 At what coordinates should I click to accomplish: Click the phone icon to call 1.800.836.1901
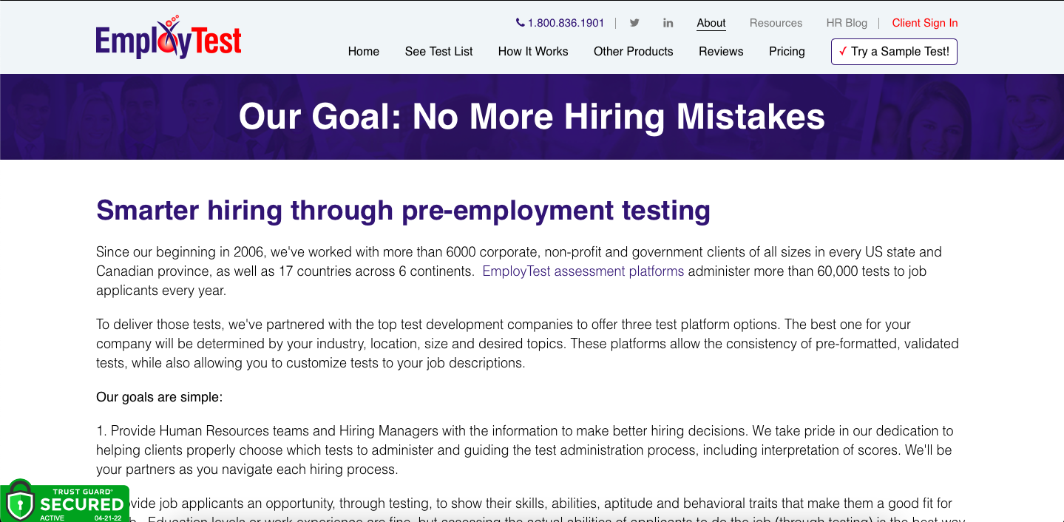[x=520, y=22]
